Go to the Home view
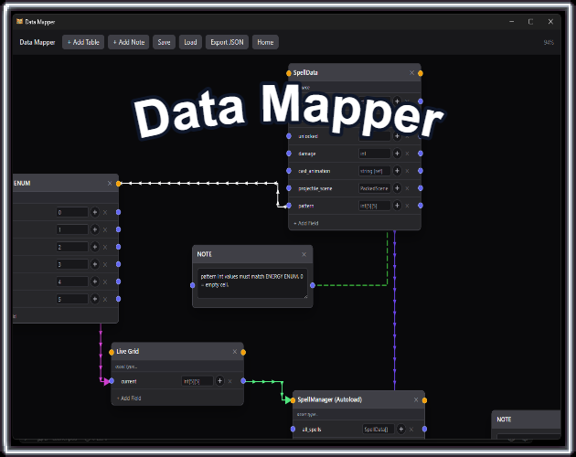576x457 pixels. coord(265,42)
